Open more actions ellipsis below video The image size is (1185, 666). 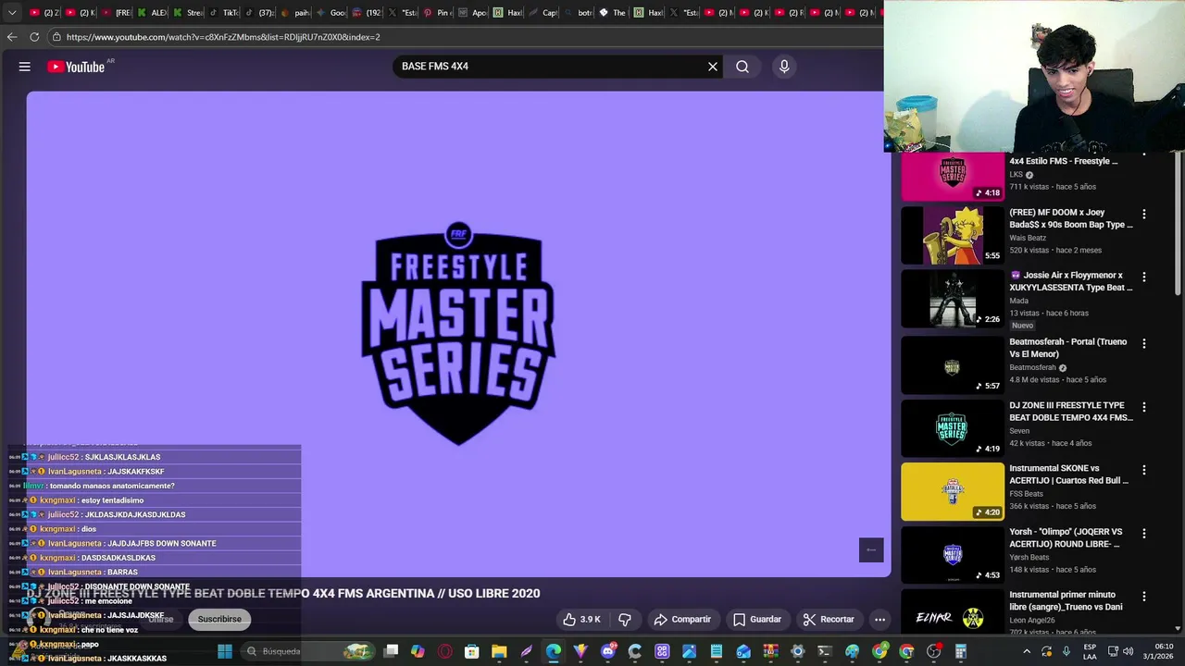880,620
